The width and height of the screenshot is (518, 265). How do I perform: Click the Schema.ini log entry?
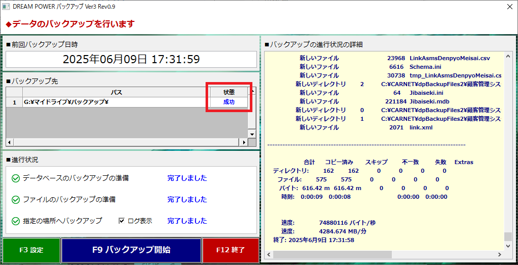(x=425, y=67)
